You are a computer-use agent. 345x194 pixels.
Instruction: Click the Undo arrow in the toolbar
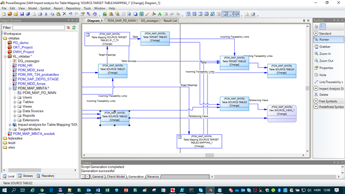pos(71,14)
